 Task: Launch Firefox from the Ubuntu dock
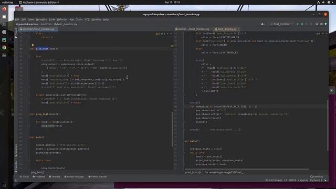pyautogui.click(x=4, y=9)
